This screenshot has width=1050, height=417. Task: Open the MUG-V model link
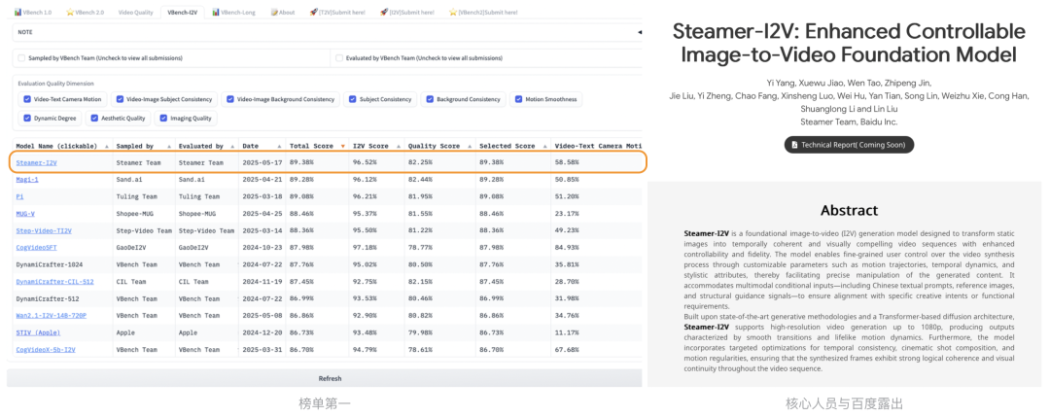pyautogui.click(x=25, y=214)
